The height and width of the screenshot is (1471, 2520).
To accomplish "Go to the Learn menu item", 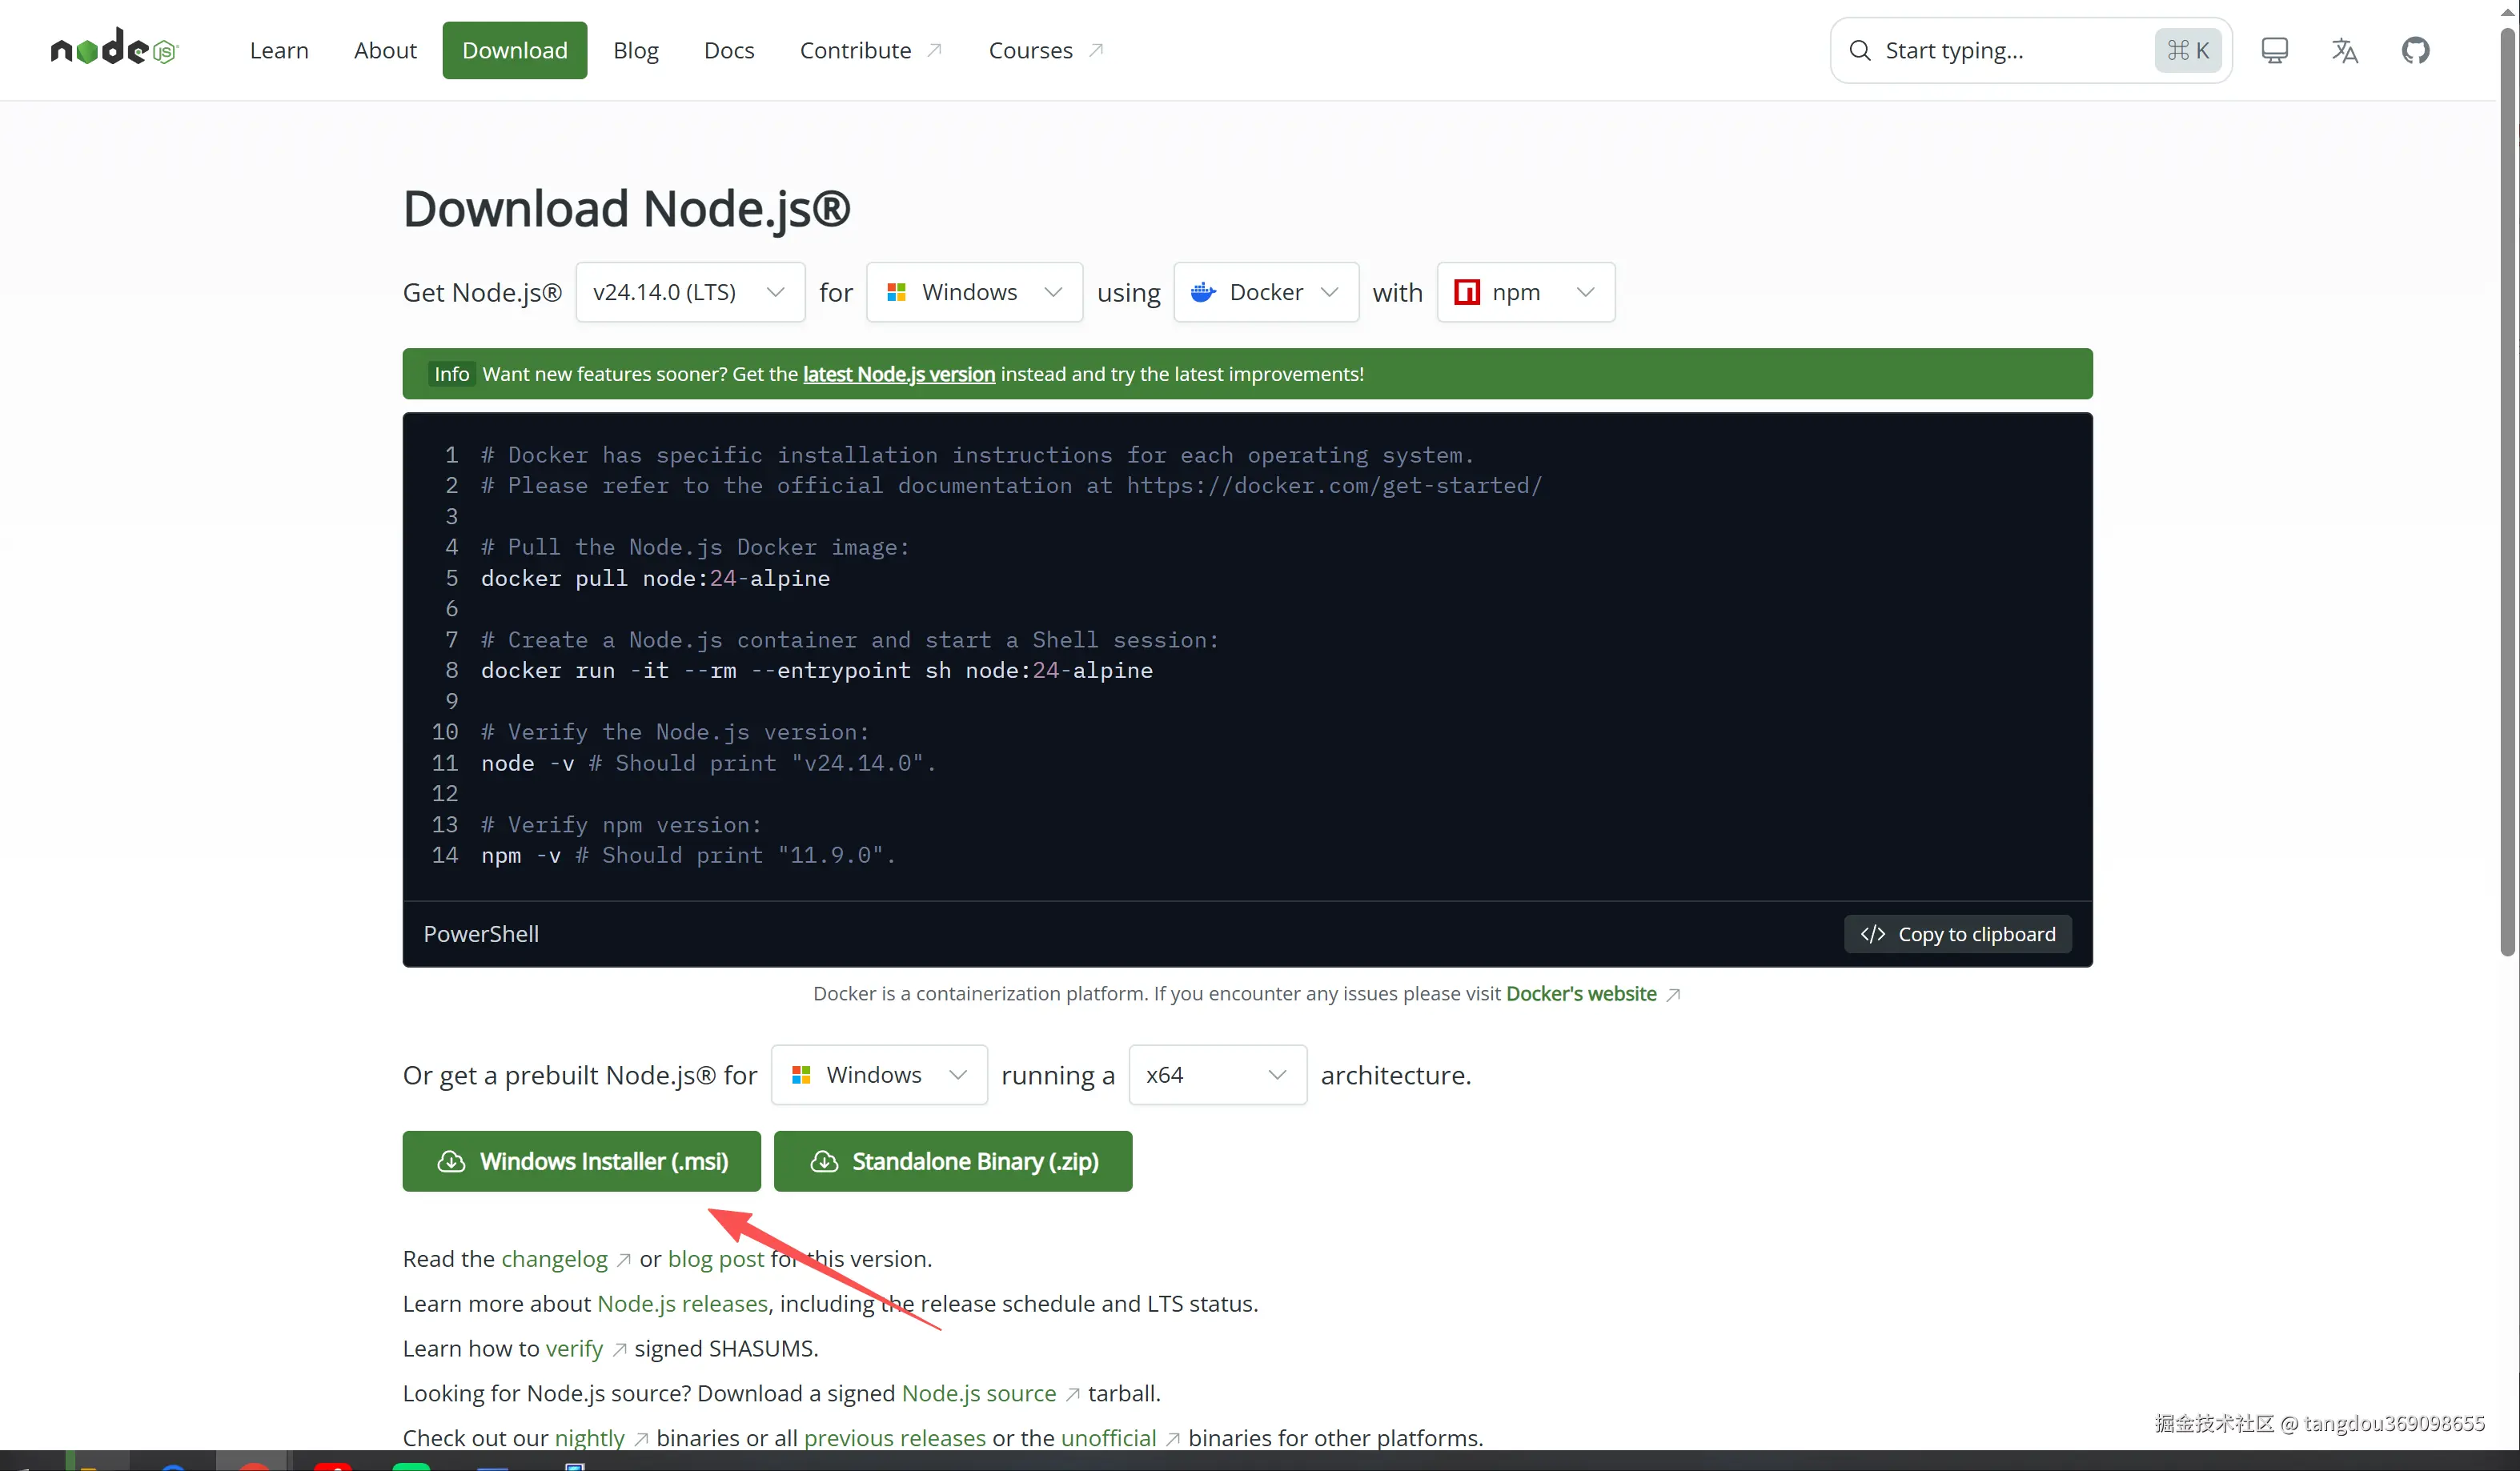I will click(279, 50).
